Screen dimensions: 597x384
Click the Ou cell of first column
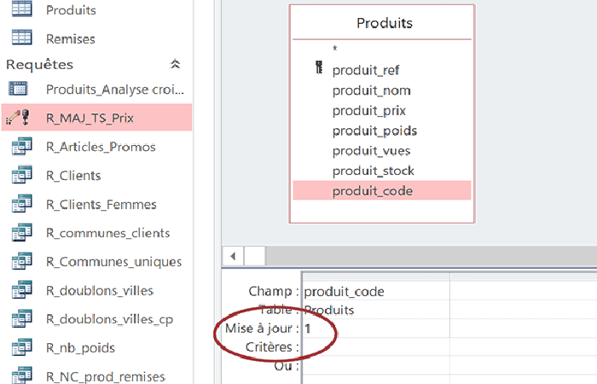pos(376,366)
